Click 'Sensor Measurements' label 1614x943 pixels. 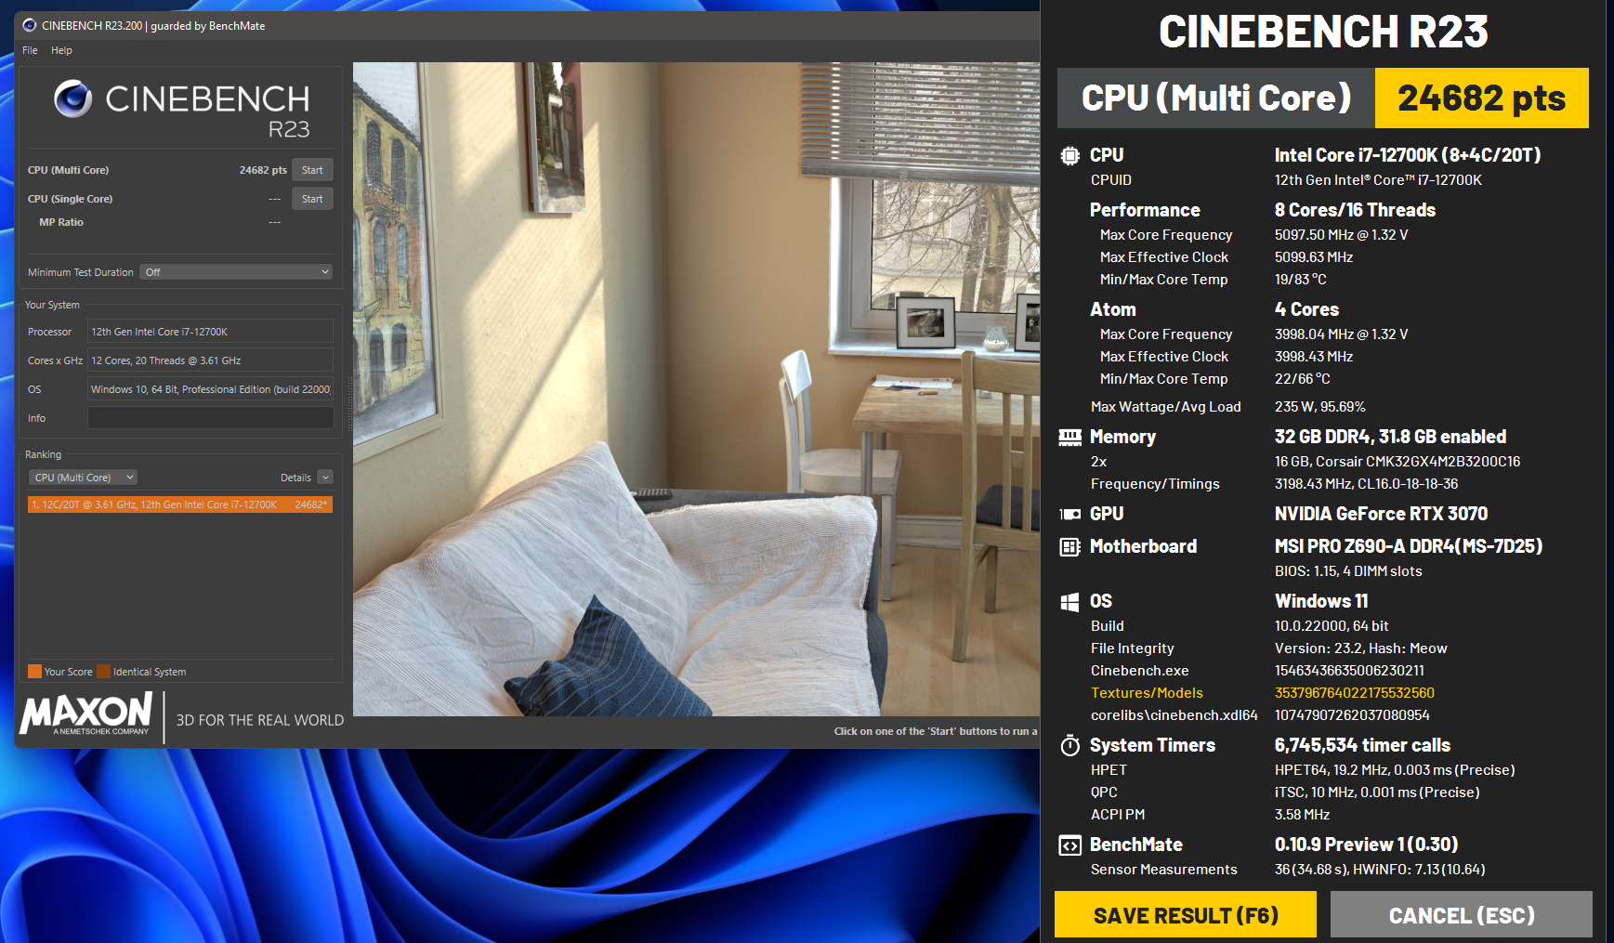pos(1164,870)
